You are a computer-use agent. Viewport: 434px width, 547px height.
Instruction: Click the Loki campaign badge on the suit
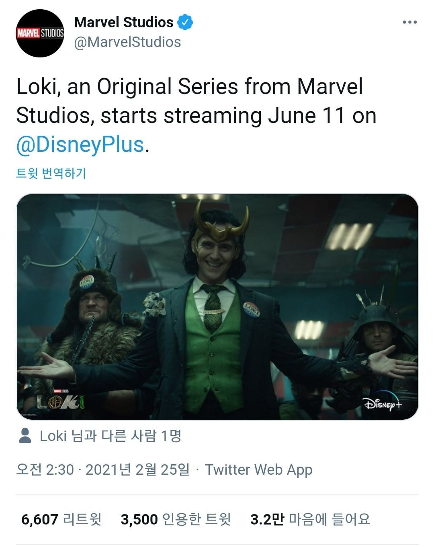pos(251,310)
